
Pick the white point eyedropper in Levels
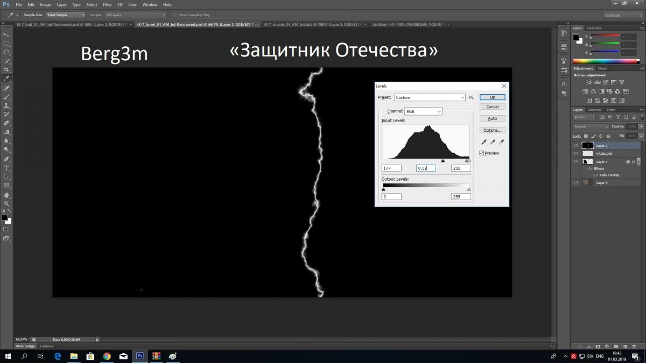point(502,142)
